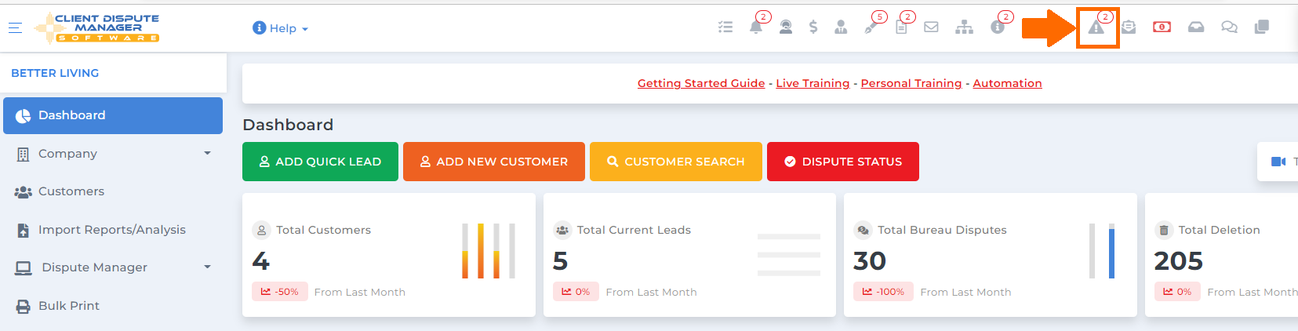Screen dimensions: 1298x331
Task: Click the sitemap hierarchy icon
Action: click(965, 27)
